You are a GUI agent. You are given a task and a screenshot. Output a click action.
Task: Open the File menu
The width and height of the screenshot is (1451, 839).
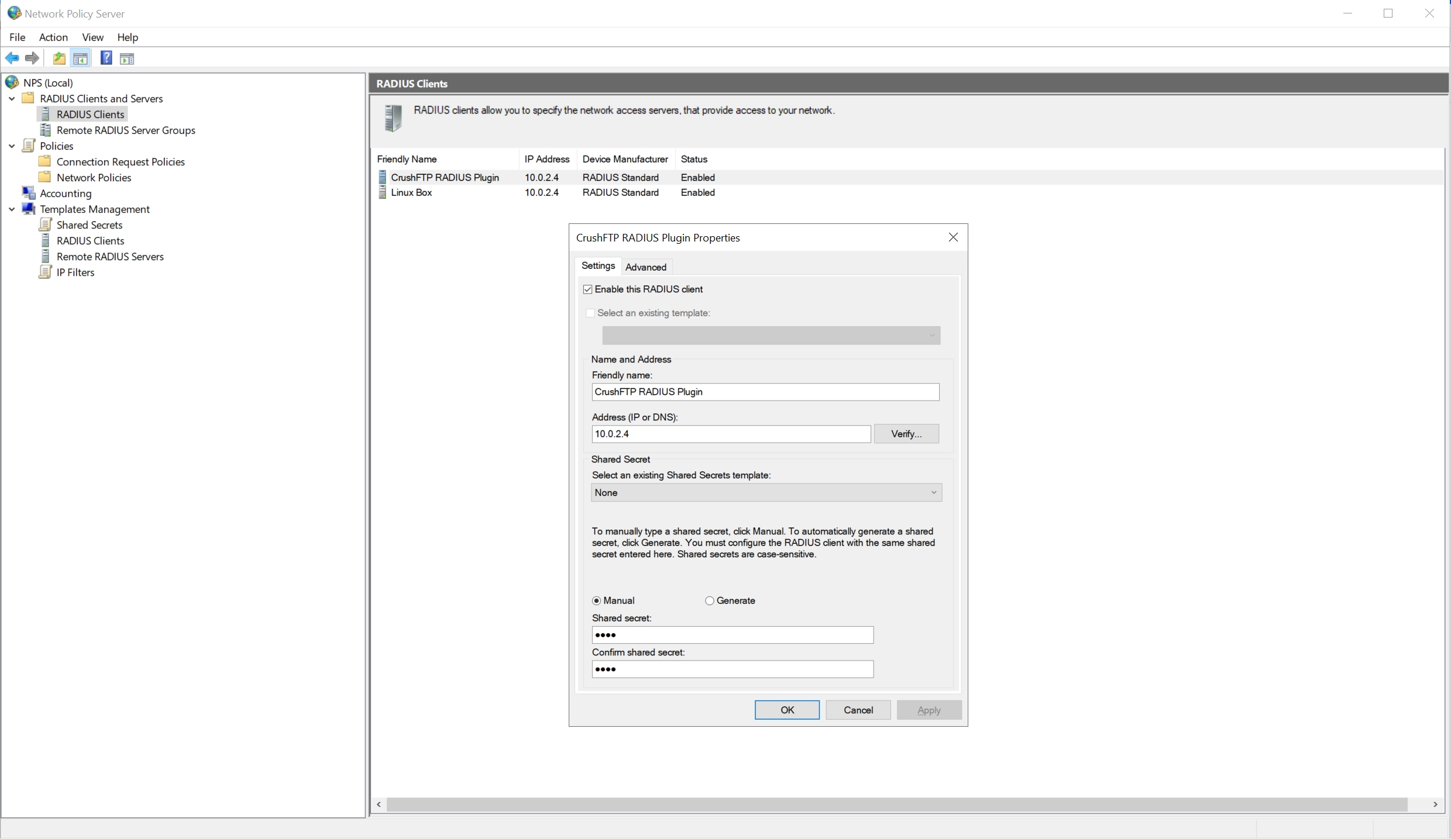tap(18, 37)
